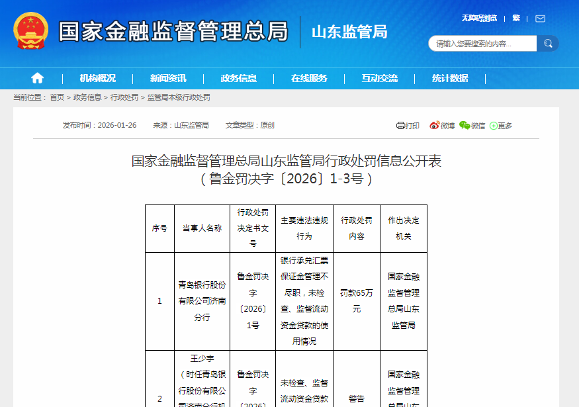Focus the search input field
This screenshot has height=407, width=579.
482,44
